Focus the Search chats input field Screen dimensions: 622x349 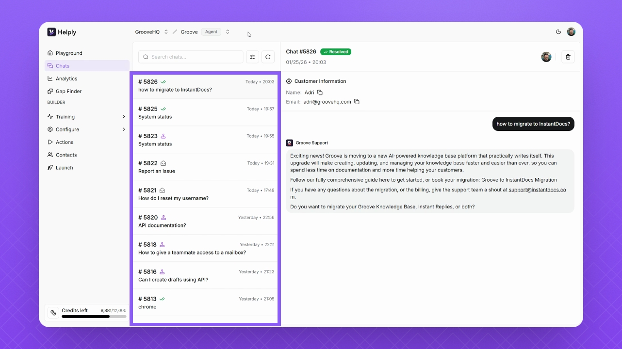click(191, 57)
